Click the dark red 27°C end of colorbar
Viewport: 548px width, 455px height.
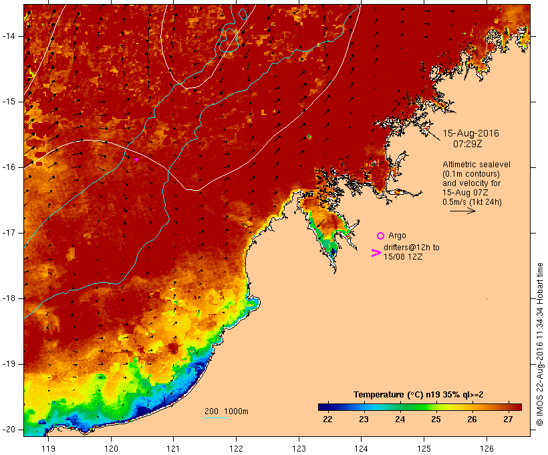click(517, 407)
